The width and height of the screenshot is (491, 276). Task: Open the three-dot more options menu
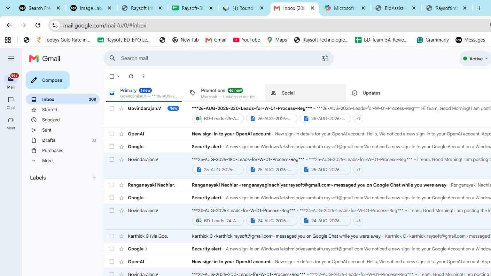[x=144, y=76]
